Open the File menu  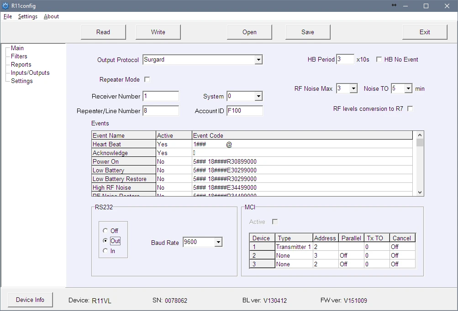click(x=7, y=16)
